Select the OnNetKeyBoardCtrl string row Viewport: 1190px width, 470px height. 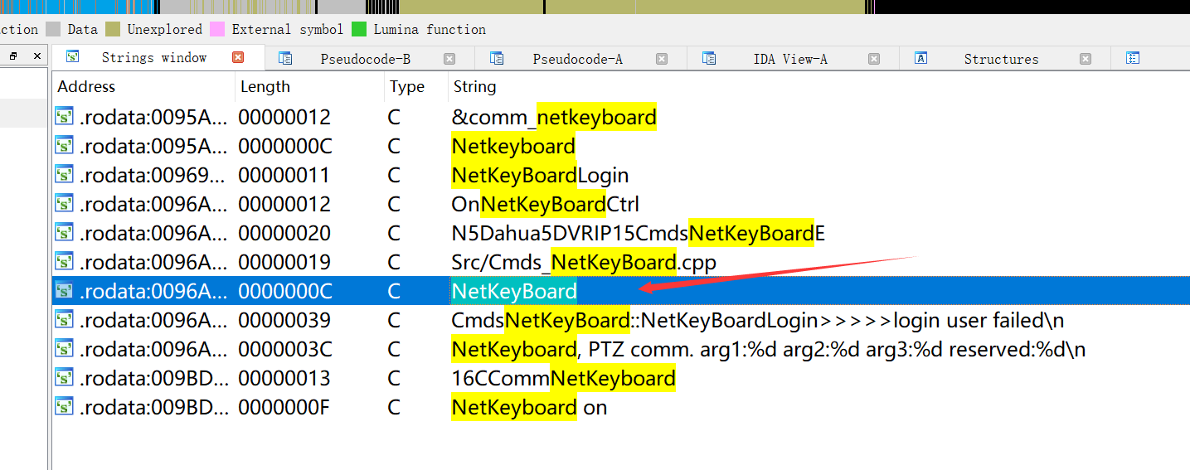tap(545, 204)
